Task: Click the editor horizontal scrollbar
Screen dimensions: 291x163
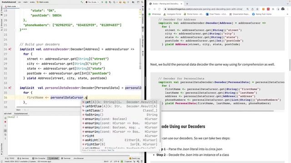Action: tap(48, 107)
